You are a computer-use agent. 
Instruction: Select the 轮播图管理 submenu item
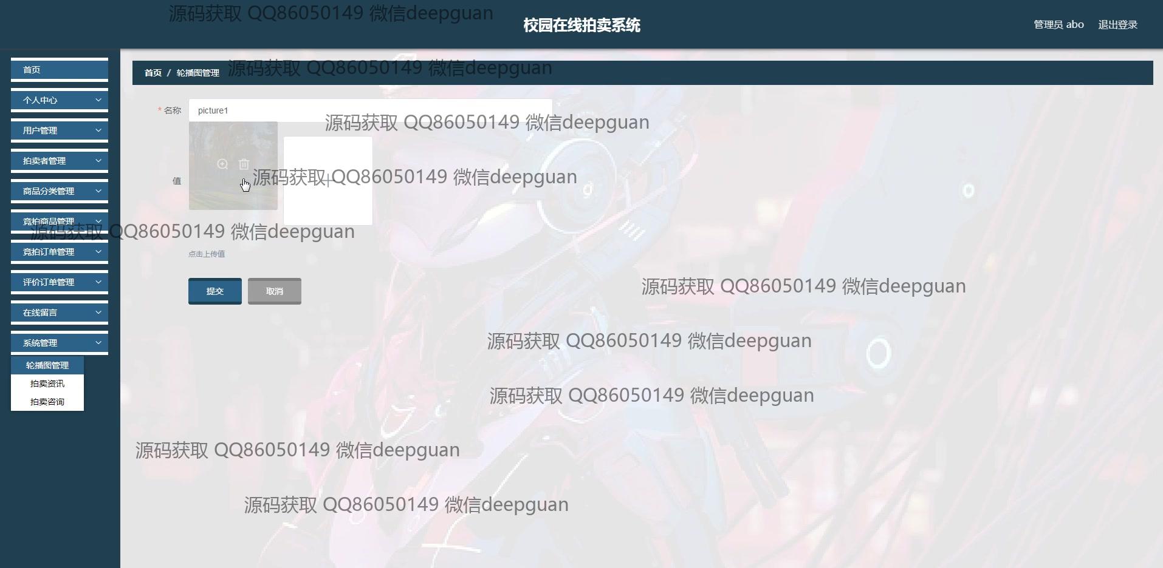click(47, 365)
